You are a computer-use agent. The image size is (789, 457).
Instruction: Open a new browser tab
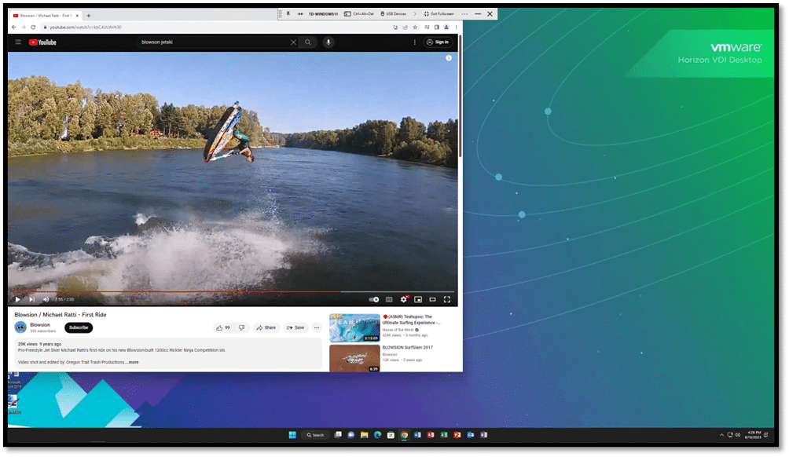tap(89, 16)
